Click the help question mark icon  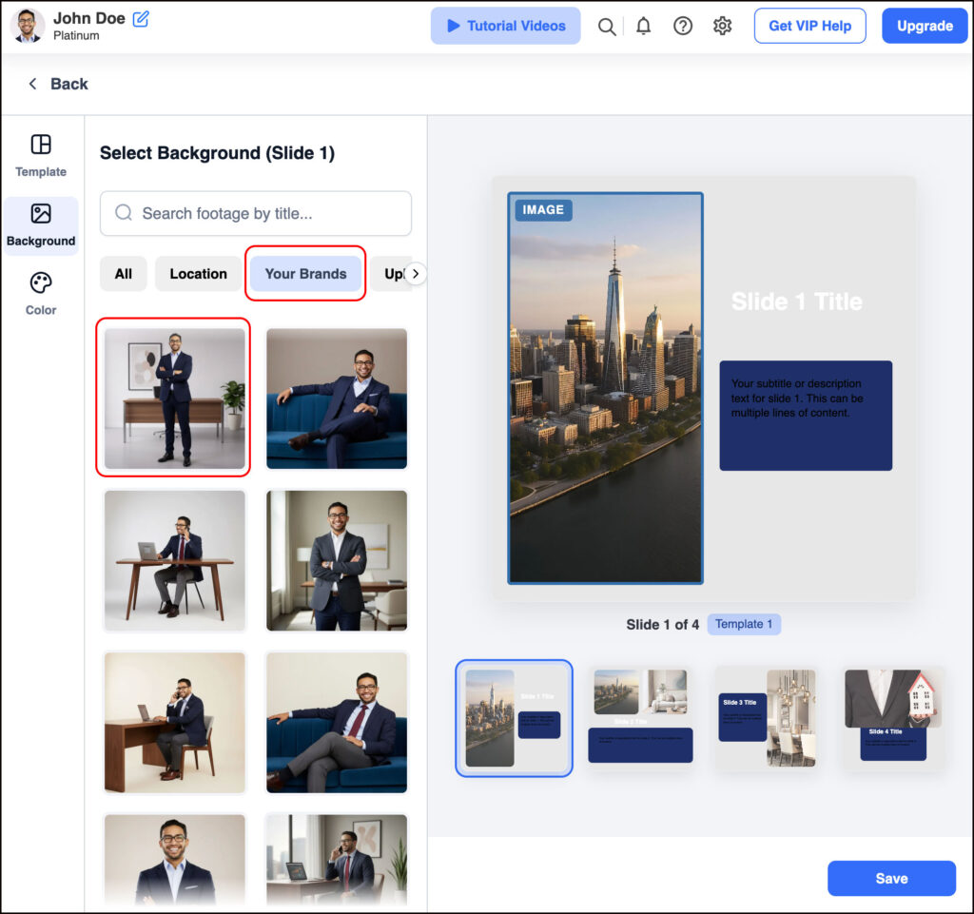coord(683,27)
